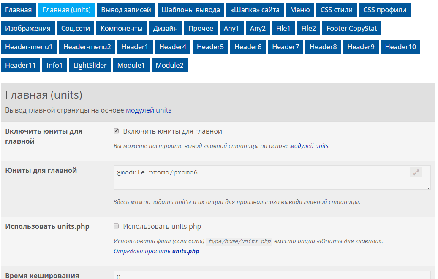This screenshot has width=438, height=279.
Task: Enable the «Включить юниты для главной» checkbox
Action: point(116,131)
